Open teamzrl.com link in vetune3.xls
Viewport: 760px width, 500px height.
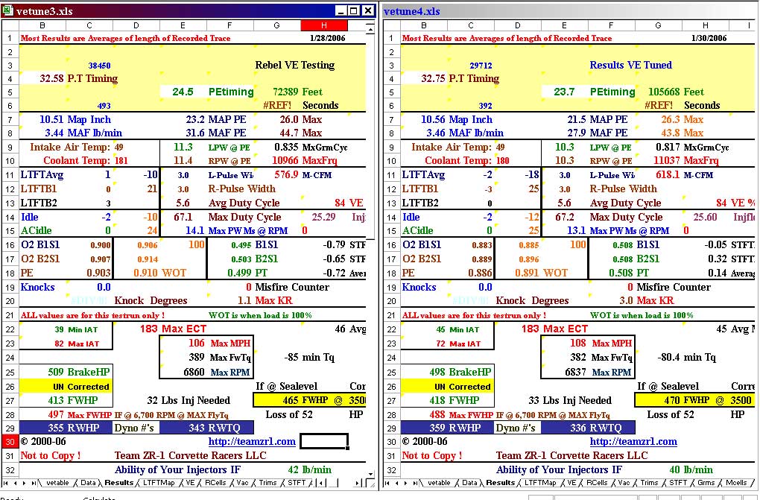[x=252, y=442]
